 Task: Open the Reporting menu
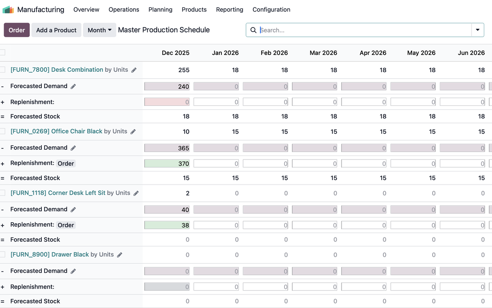[230, 9]
